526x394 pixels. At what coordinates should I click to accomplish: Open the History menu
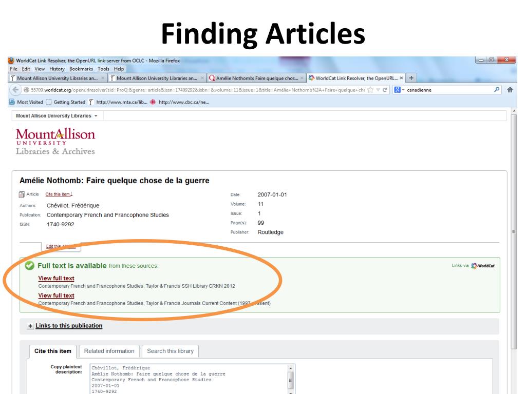click(x=57, y=69)
